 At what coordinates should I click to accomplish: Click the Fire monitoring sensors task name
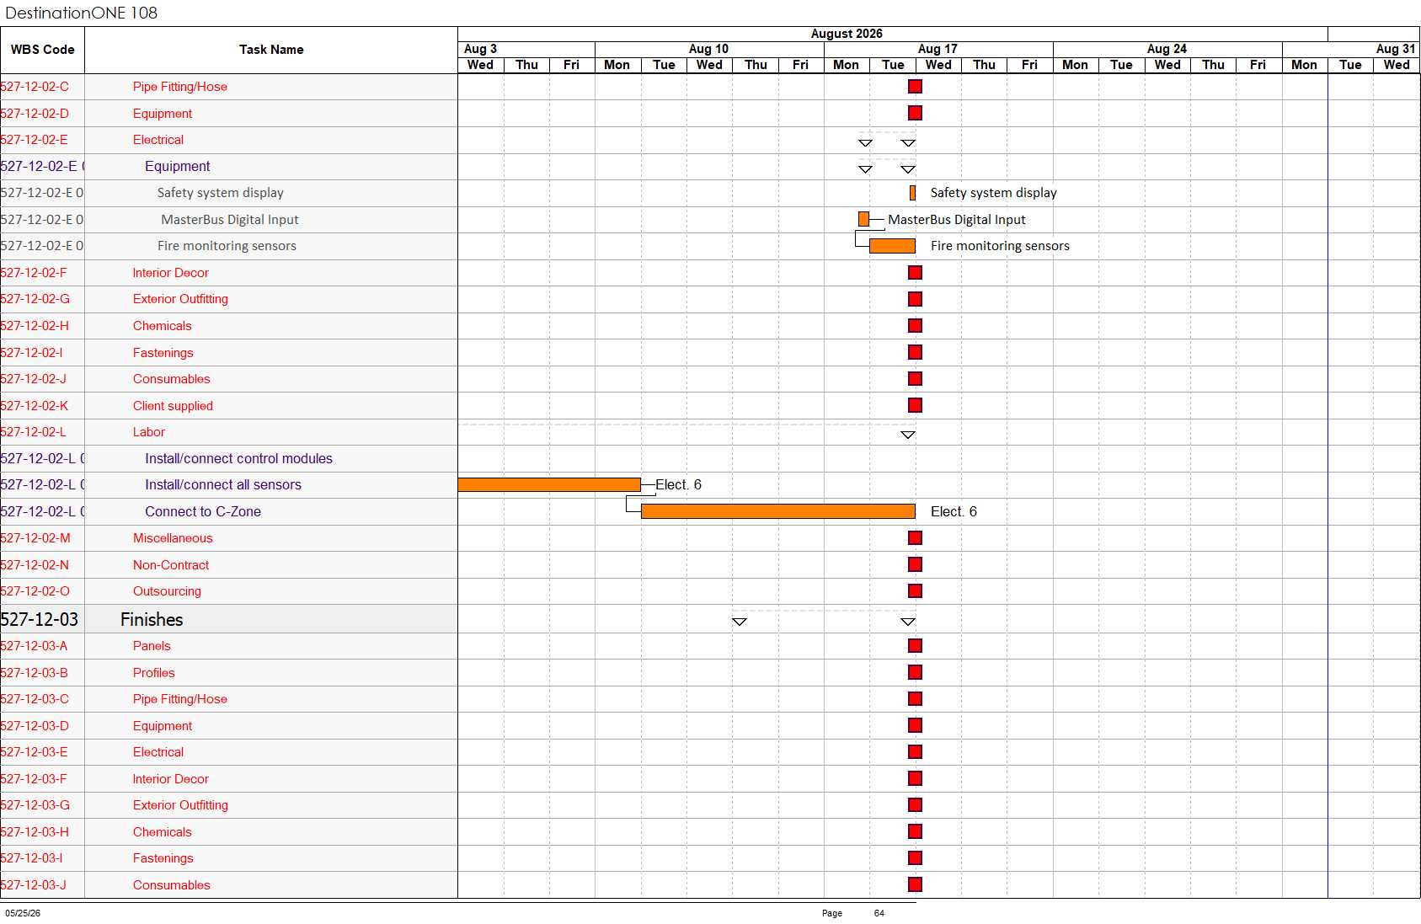tap(227, 246)
